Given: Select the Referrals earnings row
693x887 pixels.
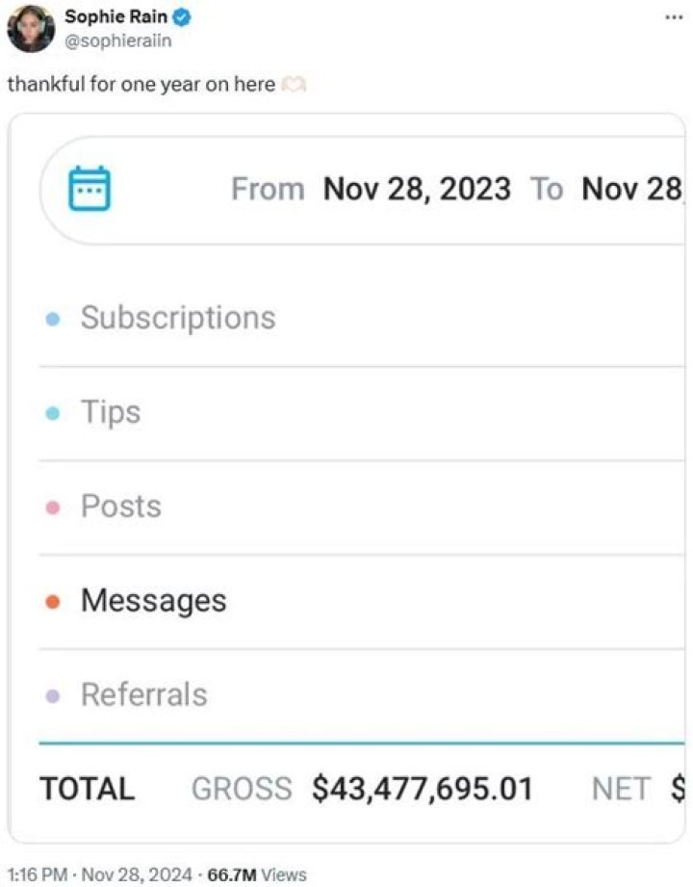Looking at the screenshot, I should [362, 695].
